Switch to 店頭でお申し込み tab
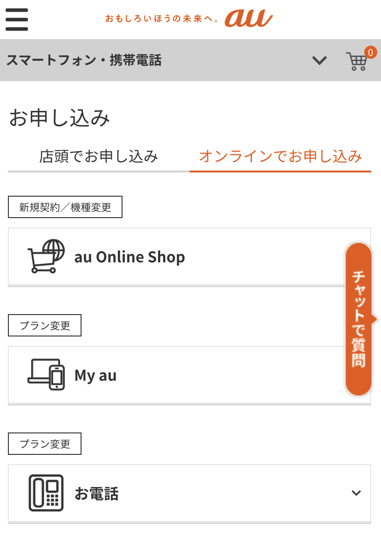The width and height of the screenshot is (381, 535). [x=99, y=157]
